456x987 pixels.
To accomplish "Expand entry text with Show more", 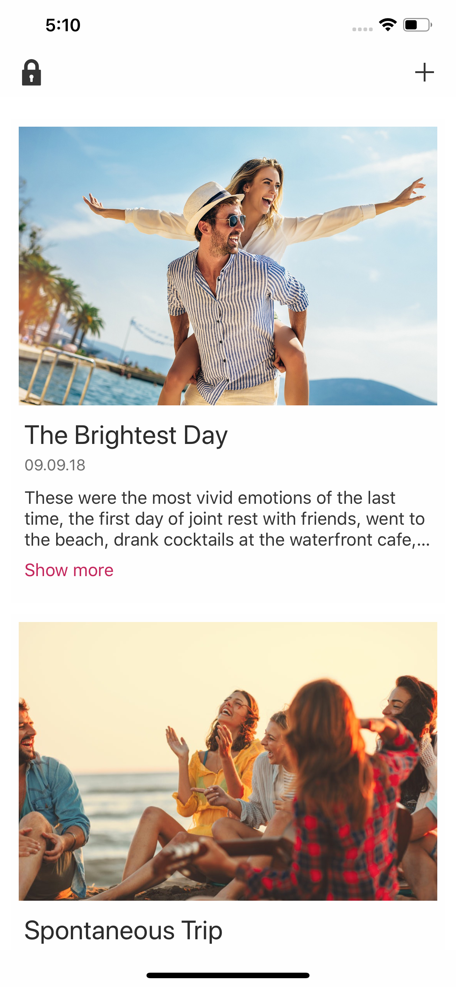I will 69,570.
